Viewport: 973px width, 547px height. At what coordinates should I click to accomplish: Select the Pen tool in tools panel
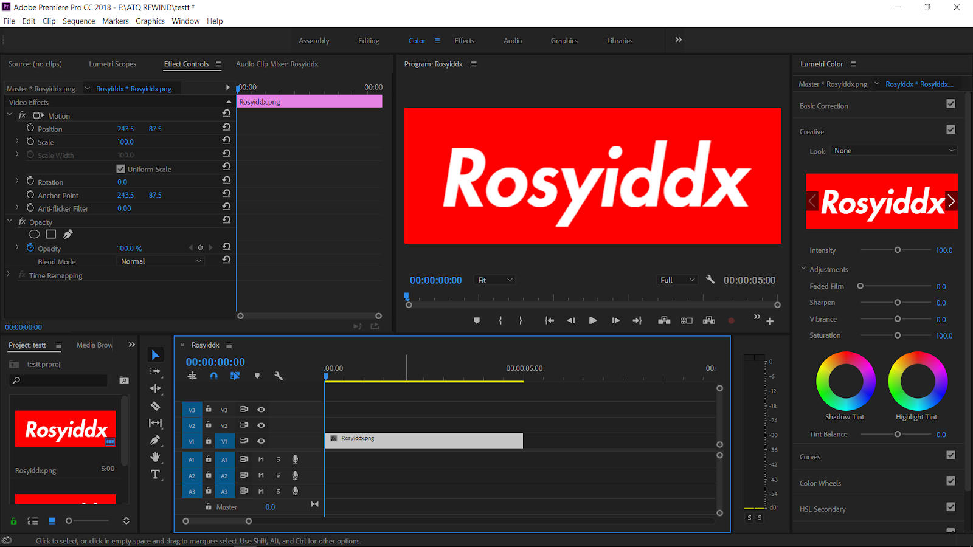[x=155, y=440]
